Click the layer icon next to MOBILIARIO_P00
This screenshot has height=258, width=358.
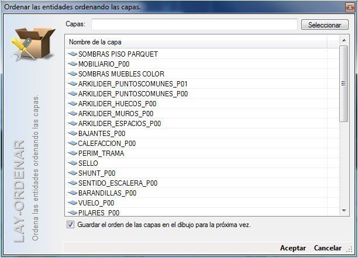coord(73,64)
